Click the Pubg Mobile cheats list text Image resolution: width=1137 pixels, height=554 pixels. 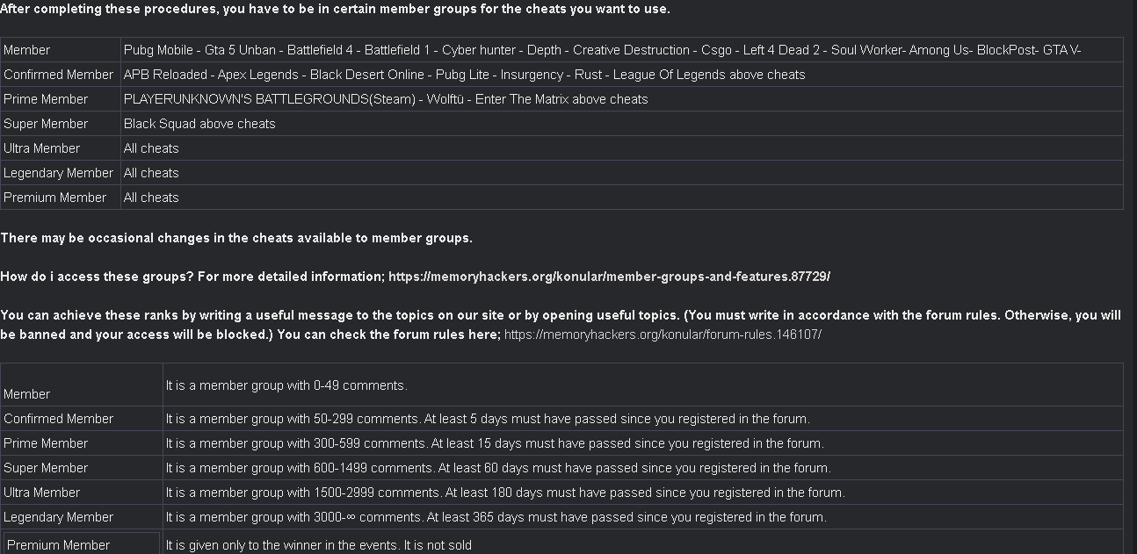pos(602,50)
